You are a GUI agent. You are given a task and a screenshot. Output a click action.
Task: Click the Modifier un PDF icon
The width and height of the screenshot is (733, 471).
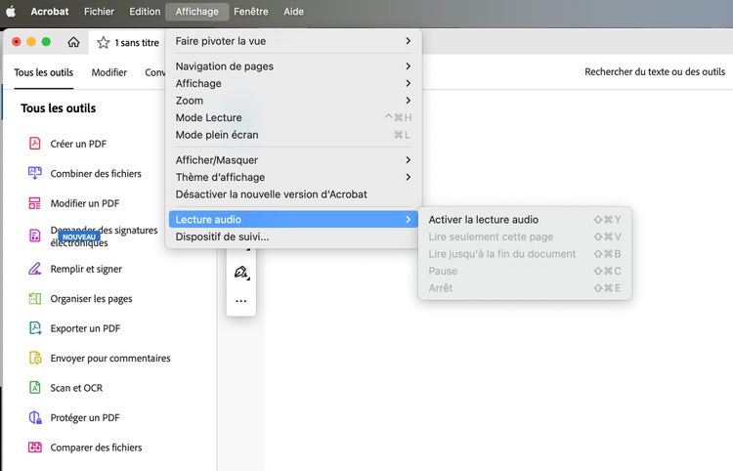click(x=35, y=203)
